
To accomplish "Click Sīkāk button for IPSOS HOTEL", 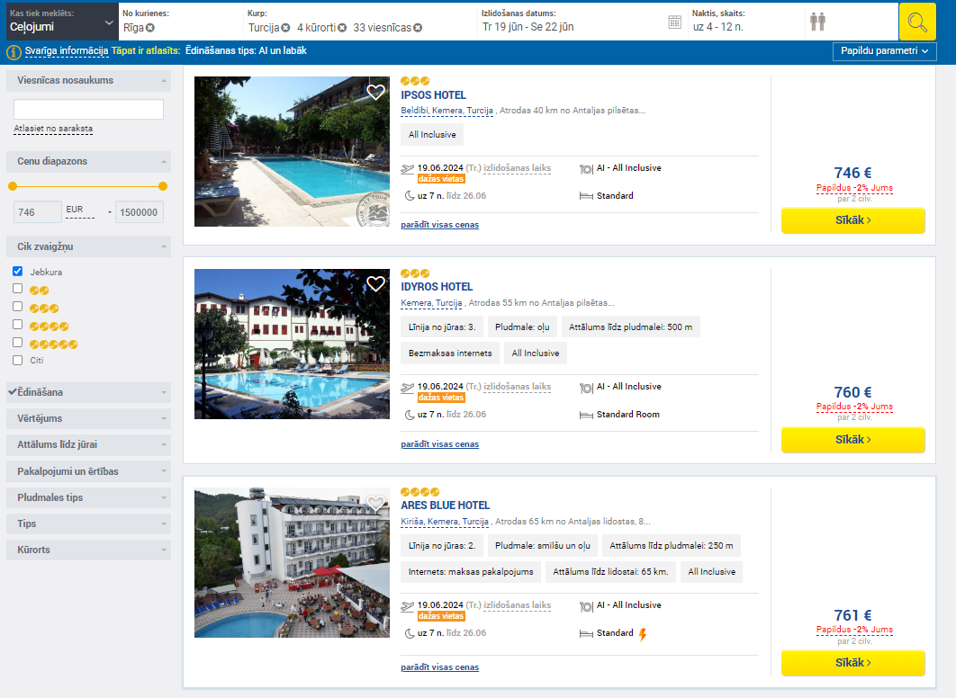I will coord(853,220).
